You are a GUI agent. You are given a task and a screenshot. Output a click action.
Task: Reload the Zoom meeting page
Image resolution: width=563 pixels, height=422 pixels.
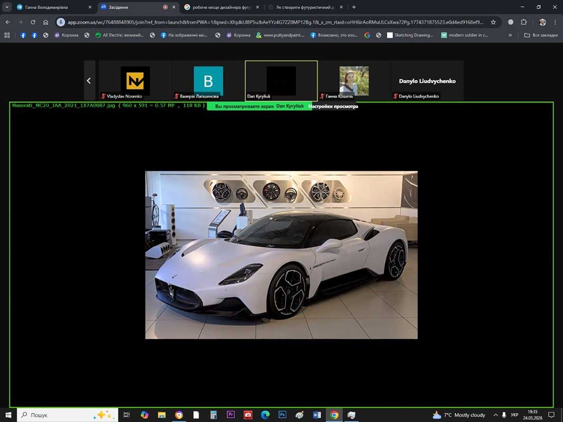(33, 22)
